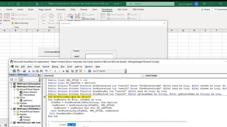Expand PERSONAL's Microsoft Excel Objects folder
227x127 pixels.
point(15,111)
